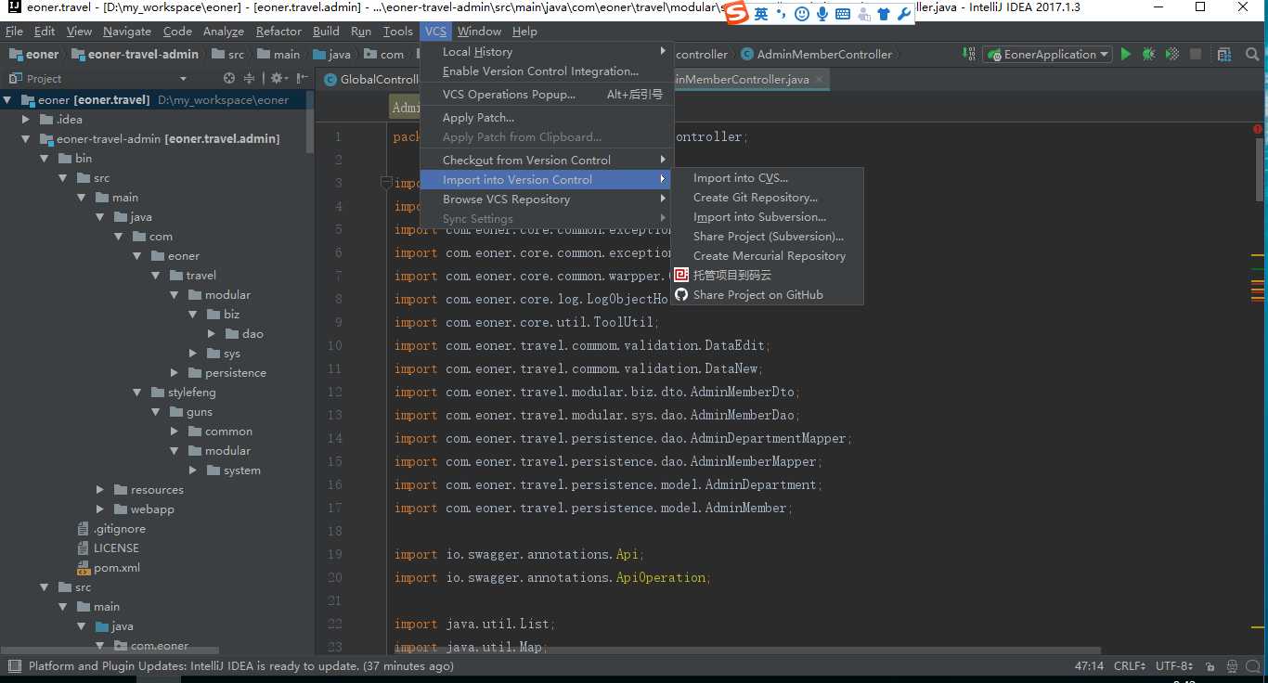1268x683 pixels.
Task: Click the Make Project build icon
Action: [968, 55]
